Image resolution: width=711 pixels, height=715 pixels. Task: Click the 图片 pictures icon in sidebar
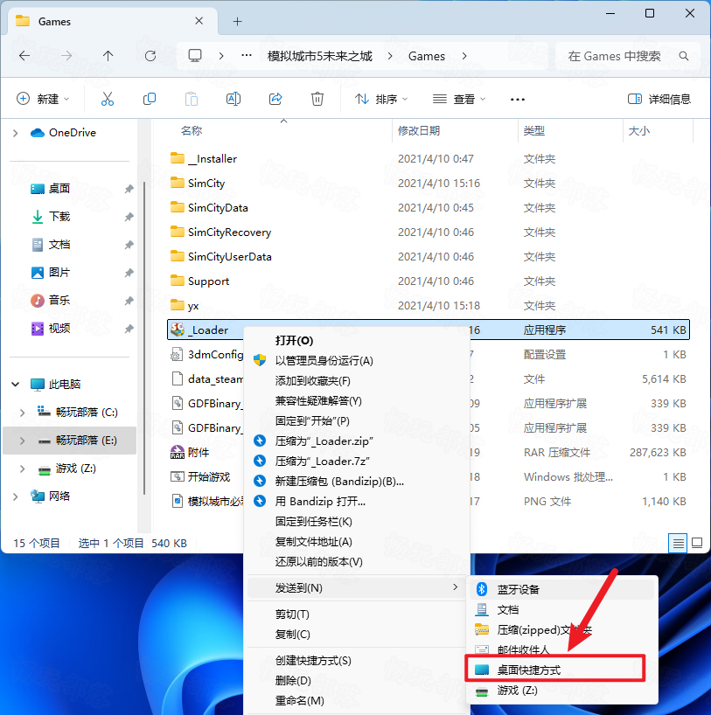pyautogui.click(x=38, y=273)
